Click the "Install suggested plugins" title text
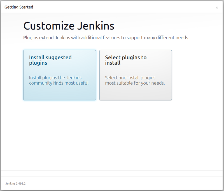The height and width of the screenshot is (191, 224). tap(50, 60)
